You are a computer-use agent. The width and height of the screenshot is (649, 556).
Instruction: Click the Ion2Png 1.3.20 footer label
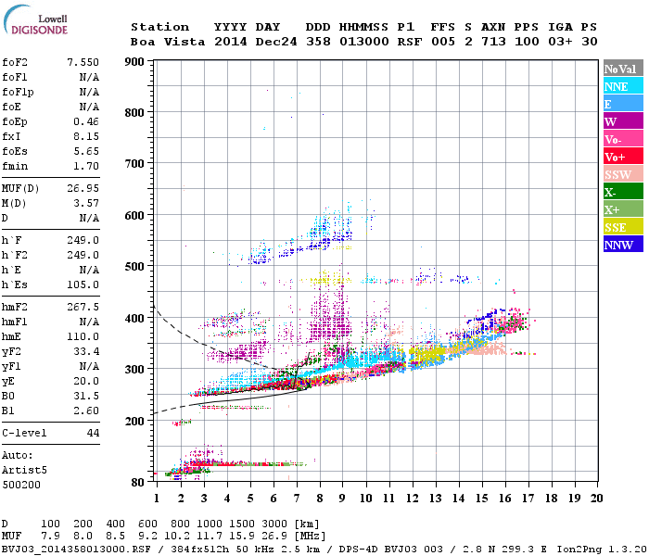click(x=602, y=550)
